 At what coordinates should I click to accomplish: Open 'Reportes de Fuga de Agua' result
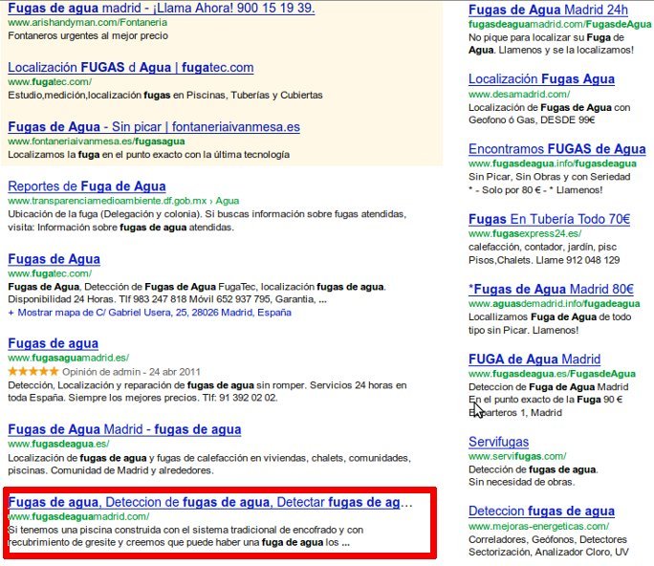coord(87,186)
